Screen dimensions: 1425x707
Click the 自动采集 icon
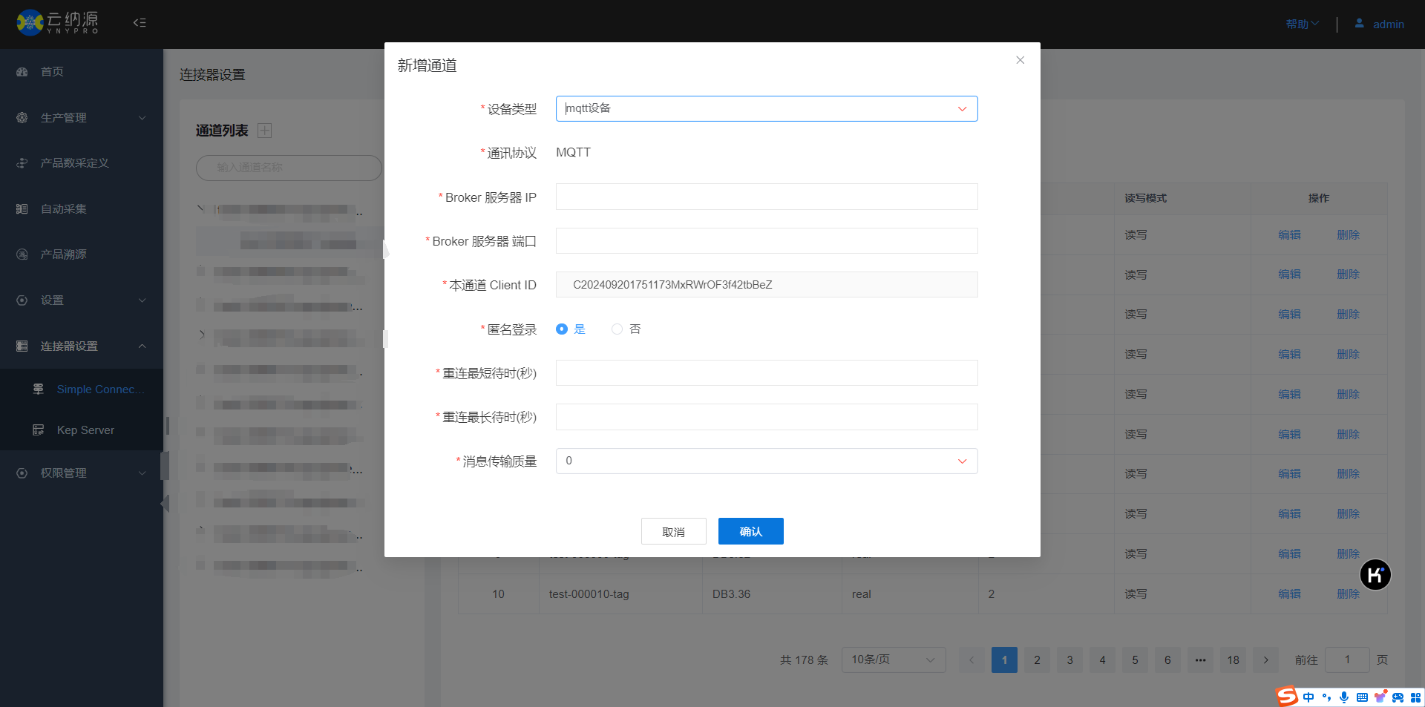pyautogui.click(x=22, y=209)
